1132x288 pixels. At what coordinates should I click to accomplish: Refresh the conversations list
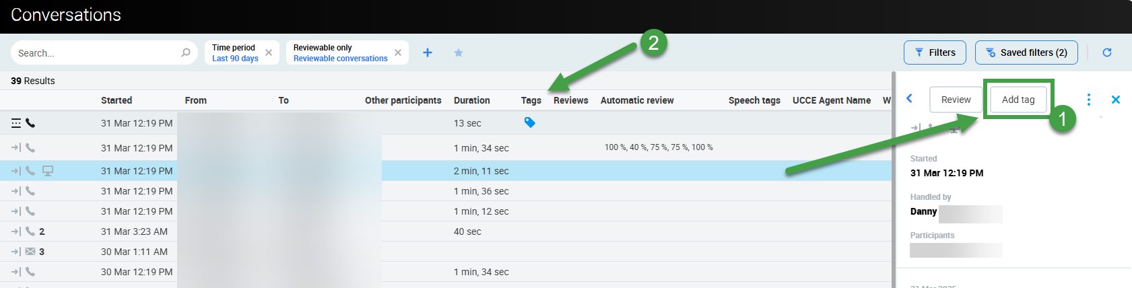point(1107,52)
